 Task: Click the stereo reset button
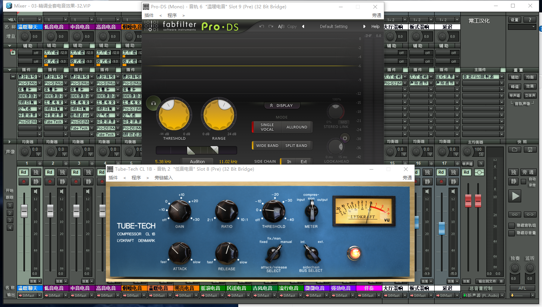(x=530, y=96)
